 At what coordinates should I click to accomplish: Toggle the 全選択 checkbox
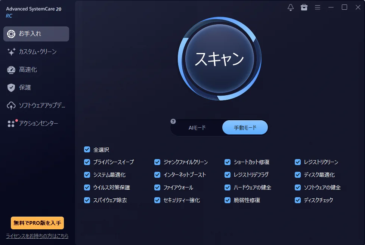tap(87, 149)
